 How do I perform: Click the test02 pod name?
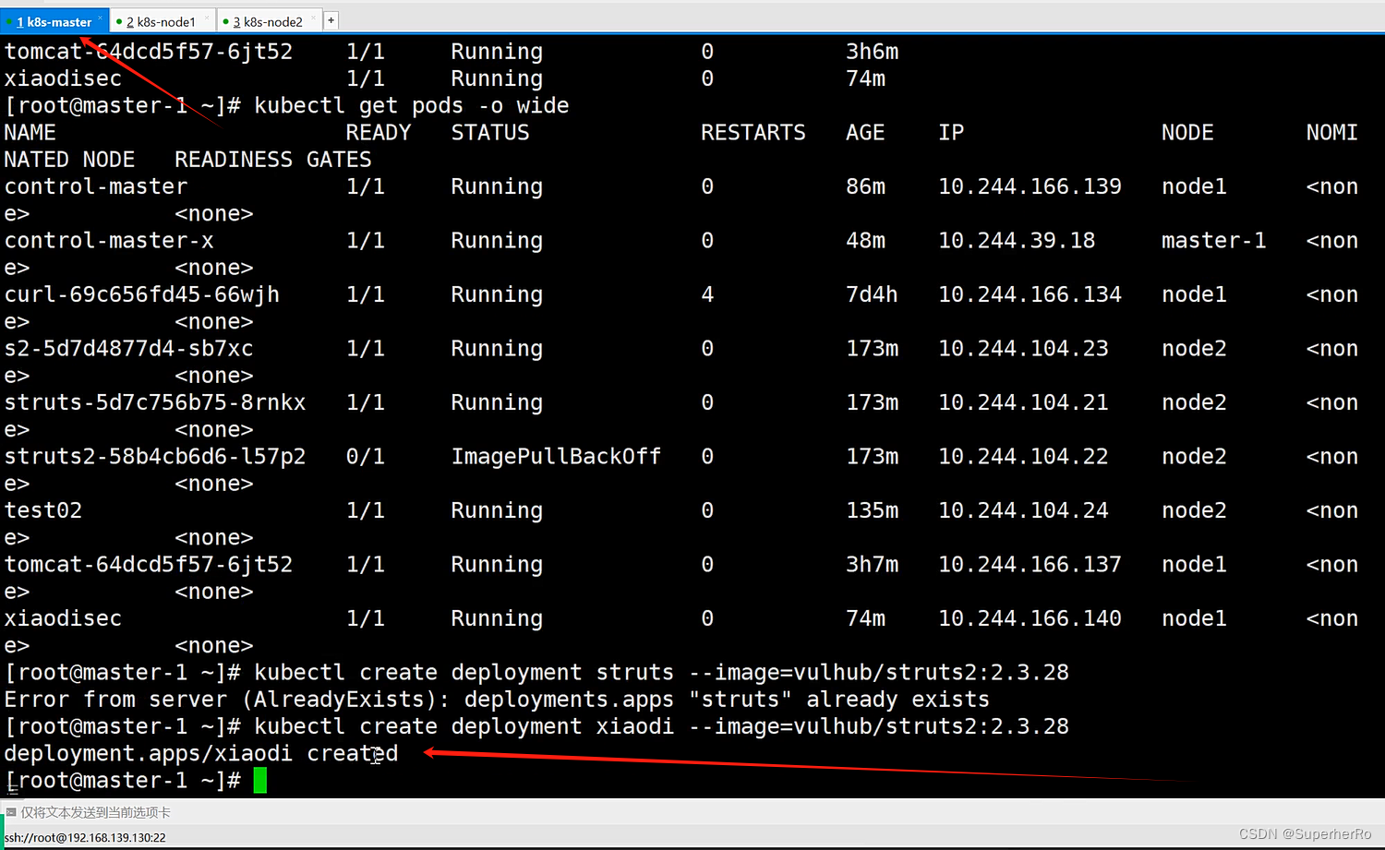(43, 510)
